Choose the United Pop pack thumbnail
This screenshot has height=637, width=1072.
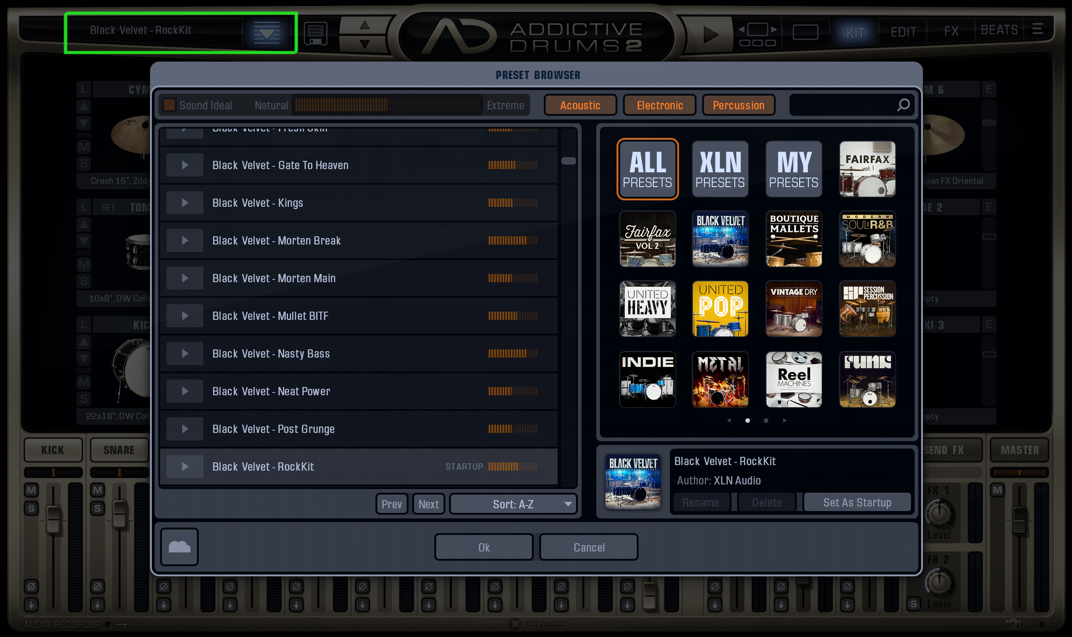(720, 309)
